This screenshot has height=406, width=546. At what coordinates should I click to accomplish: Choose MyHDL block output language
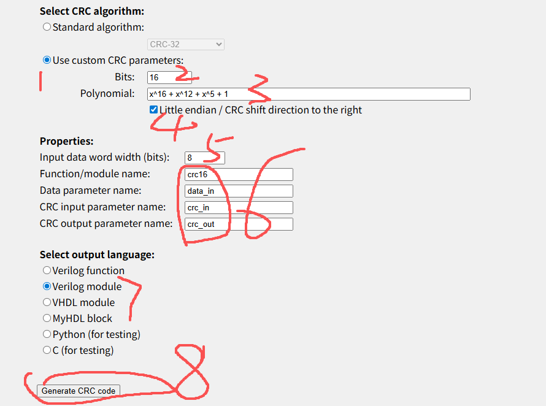(47, 318)
